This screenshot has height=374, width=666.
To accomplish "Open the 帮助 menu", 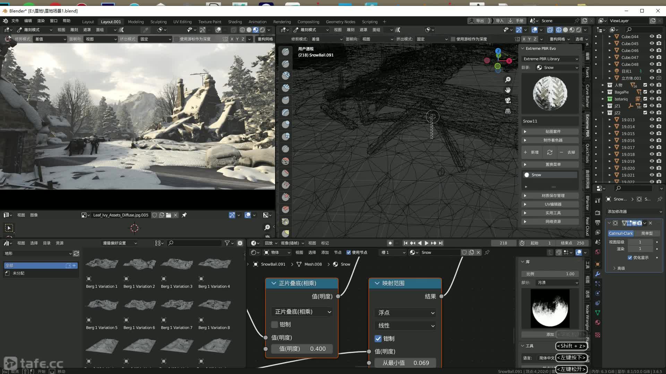I will (x=67, y=21).
